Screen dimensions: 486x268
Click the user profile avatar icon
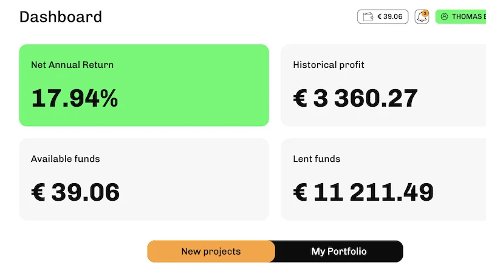pyautogui.click(x=444, y=17)
